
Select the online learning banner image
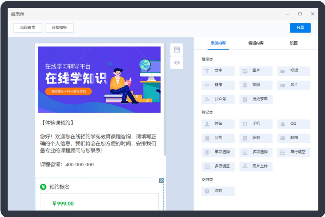coord(99,80)
